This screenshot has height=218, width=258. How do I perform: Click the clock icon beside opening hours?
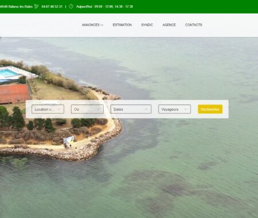click(x=71, y=6)
